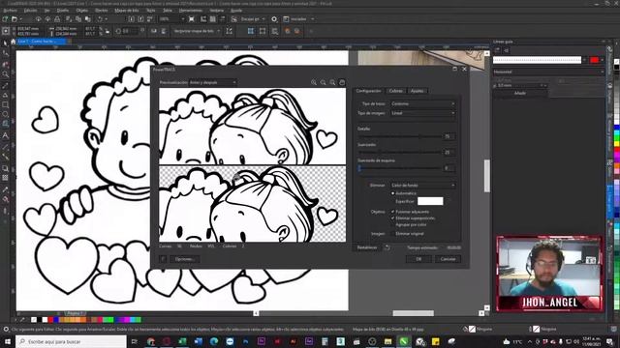Click the zoom out icon in PowerTRACE
This screenshot has height=348, width=620.
point(323,82)
